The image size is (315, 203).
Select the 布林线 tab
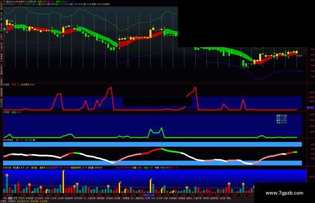click(206, 198)
